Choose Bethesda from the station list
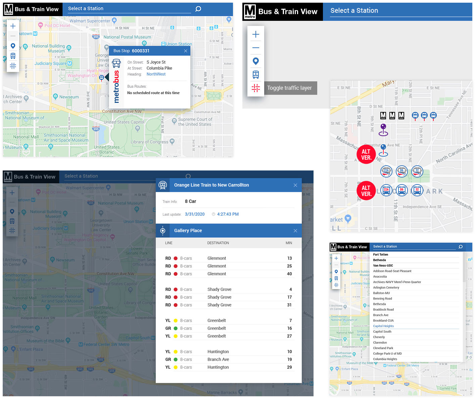 (379, 260)
